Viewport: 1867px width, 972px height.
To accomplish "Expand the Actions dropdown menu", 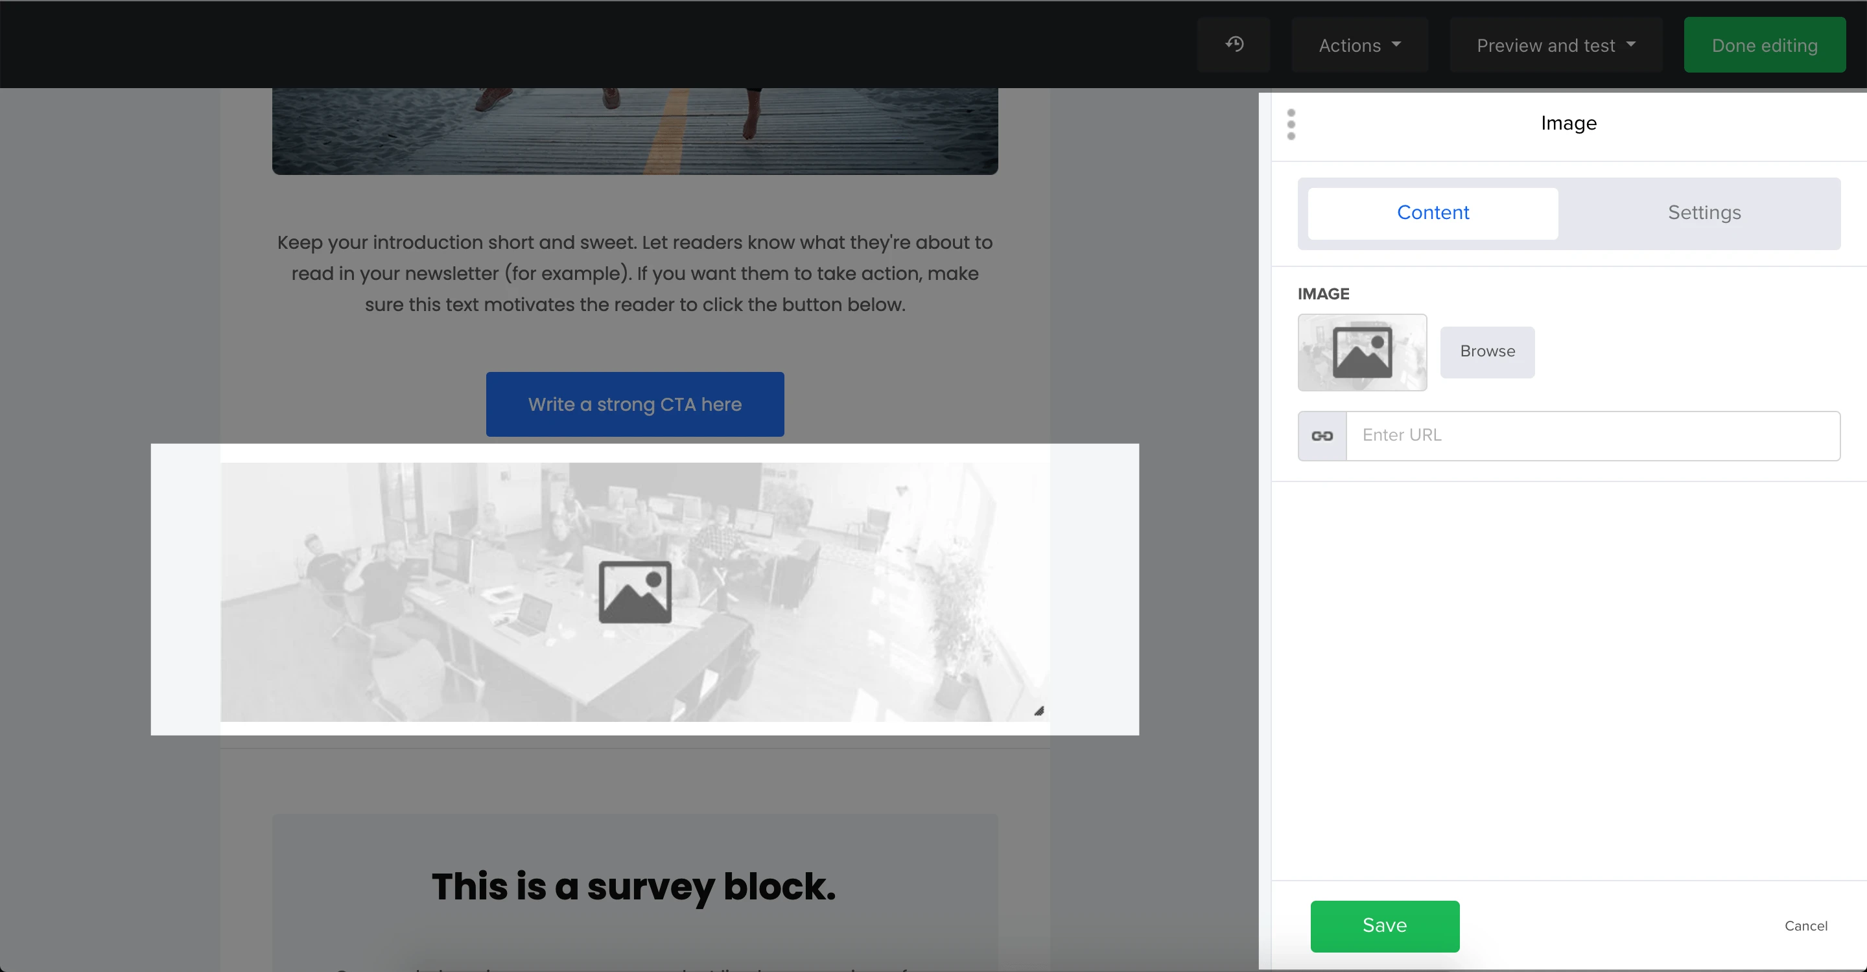I will coord(1359,45).
